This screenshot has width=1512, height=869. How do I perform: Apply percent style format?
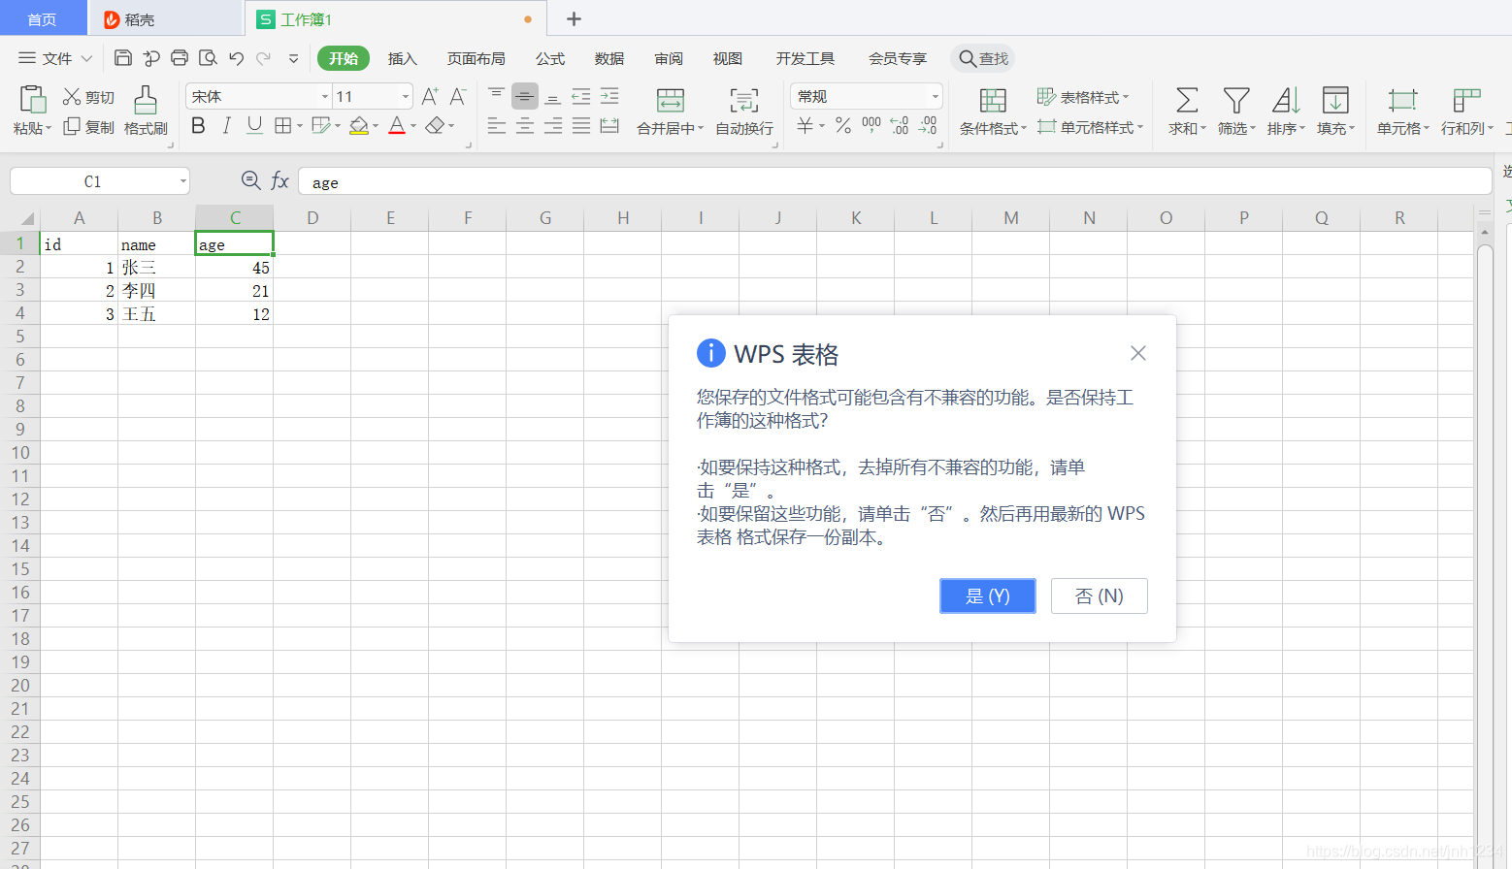[x=843, y=126]
